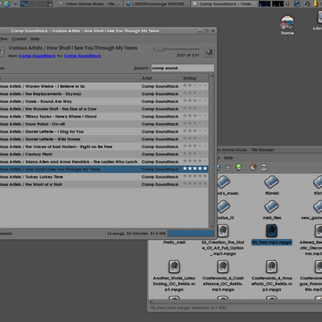Select song 'Snow Patrol - On-off'

click(104, 124)
